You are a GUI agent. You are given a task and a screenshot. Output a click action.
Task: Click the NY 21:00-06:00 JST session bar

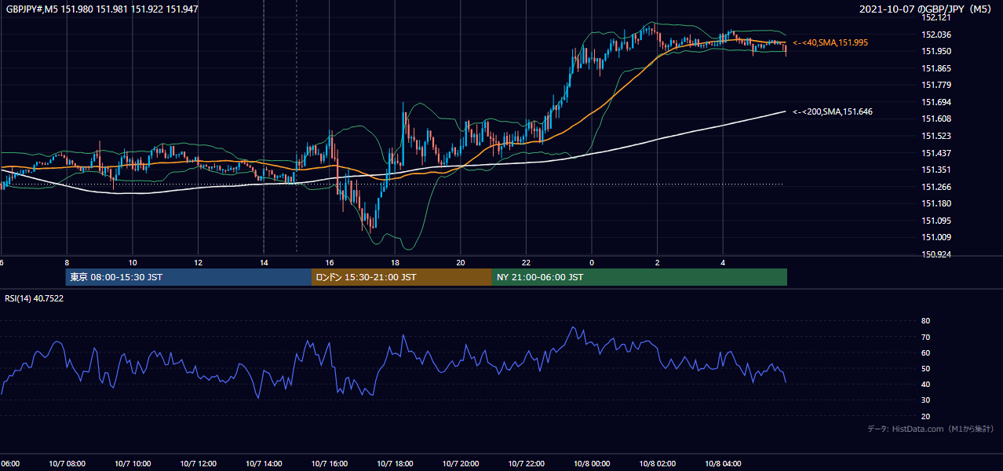(640, 277)
